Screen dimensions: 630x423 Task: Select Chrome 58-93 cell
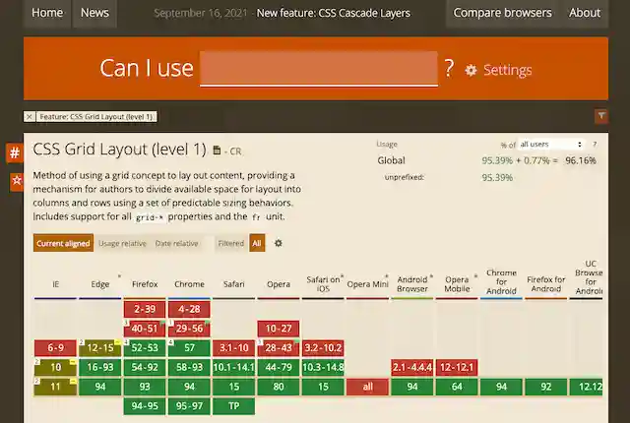(189, 367)
